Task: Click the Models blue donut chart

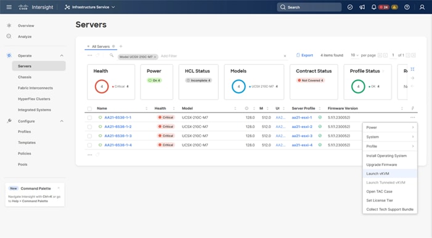Action: point(238,86)
